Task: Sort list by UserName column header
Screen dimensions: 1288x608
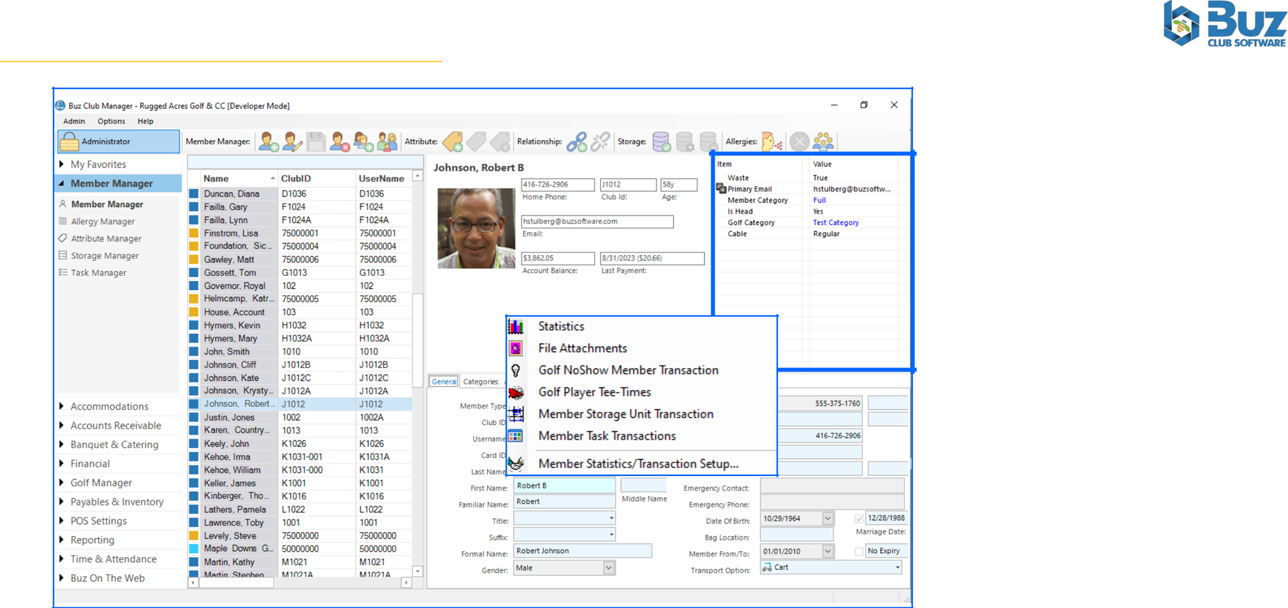Action: tap(383, 178)
